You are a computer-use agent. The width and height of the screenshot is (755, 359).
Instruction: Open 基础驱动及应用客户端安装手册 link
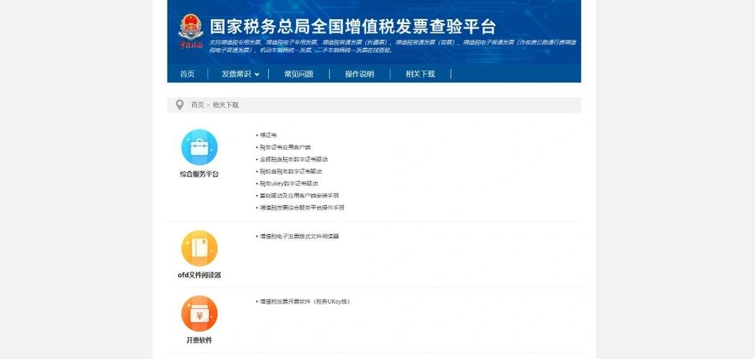(x=299, y=195)
